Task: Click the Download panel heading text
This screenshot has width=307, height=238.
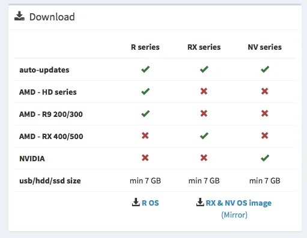Action: tap(52, 17)
